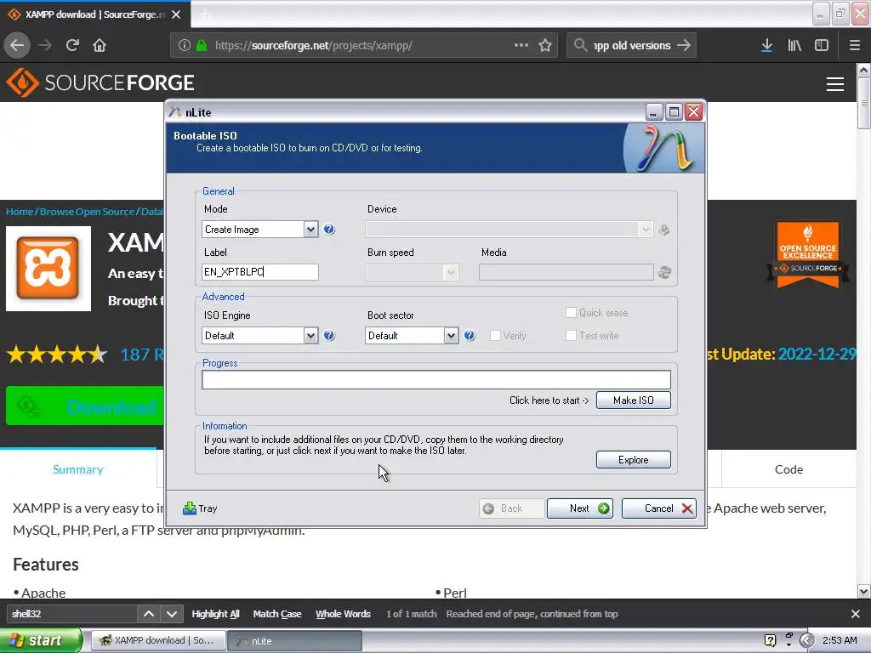871x653 pixels.
Task: Enable Quick erase checkbox
Action: click(571, 313)
